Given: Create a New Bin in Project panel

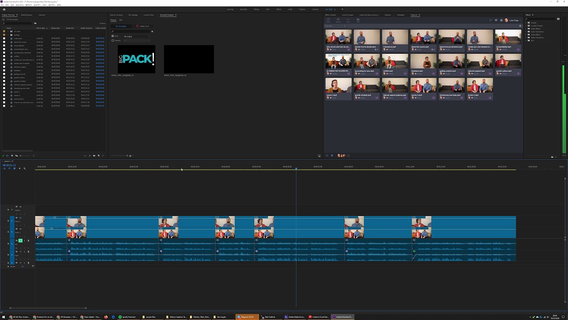Looking at the screenshot, I should 94,156.
